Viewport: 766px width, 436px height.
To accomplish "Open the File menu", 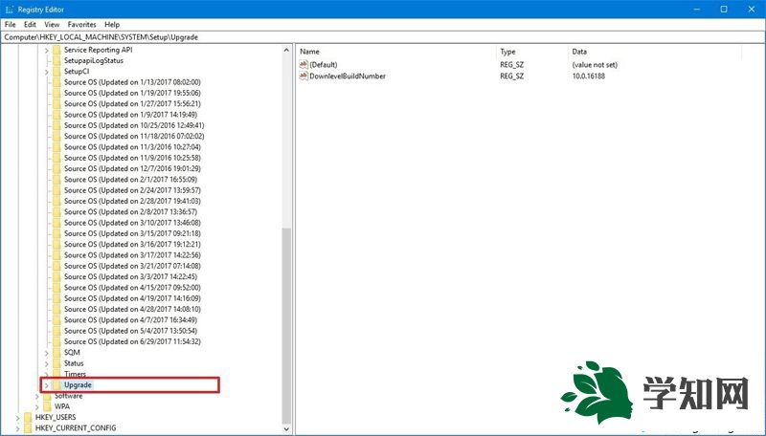I will click(x=10, y=25).
